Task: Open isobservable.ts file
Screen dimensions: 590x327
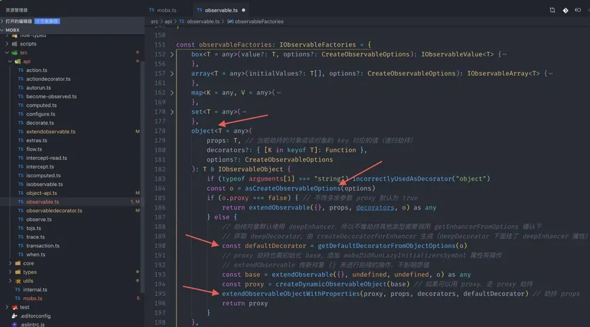Action: (44, 184)
